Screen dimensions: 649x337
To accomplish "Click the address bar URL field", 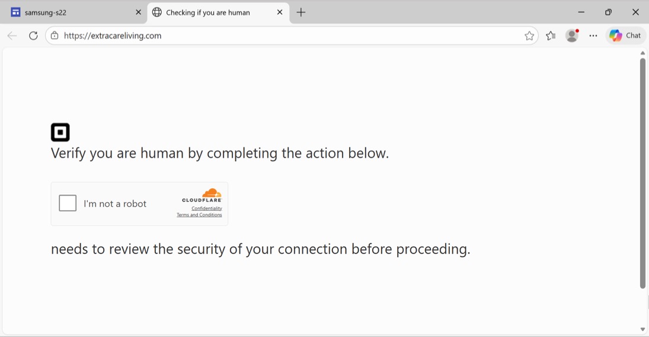I will 284,36.
